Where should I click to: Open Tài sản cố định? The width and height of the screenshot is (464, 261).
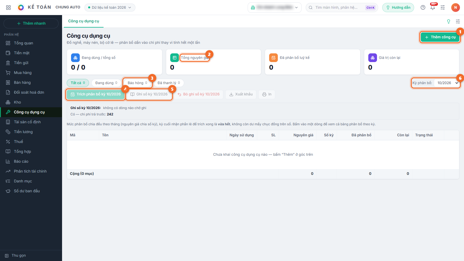point(31,122)
